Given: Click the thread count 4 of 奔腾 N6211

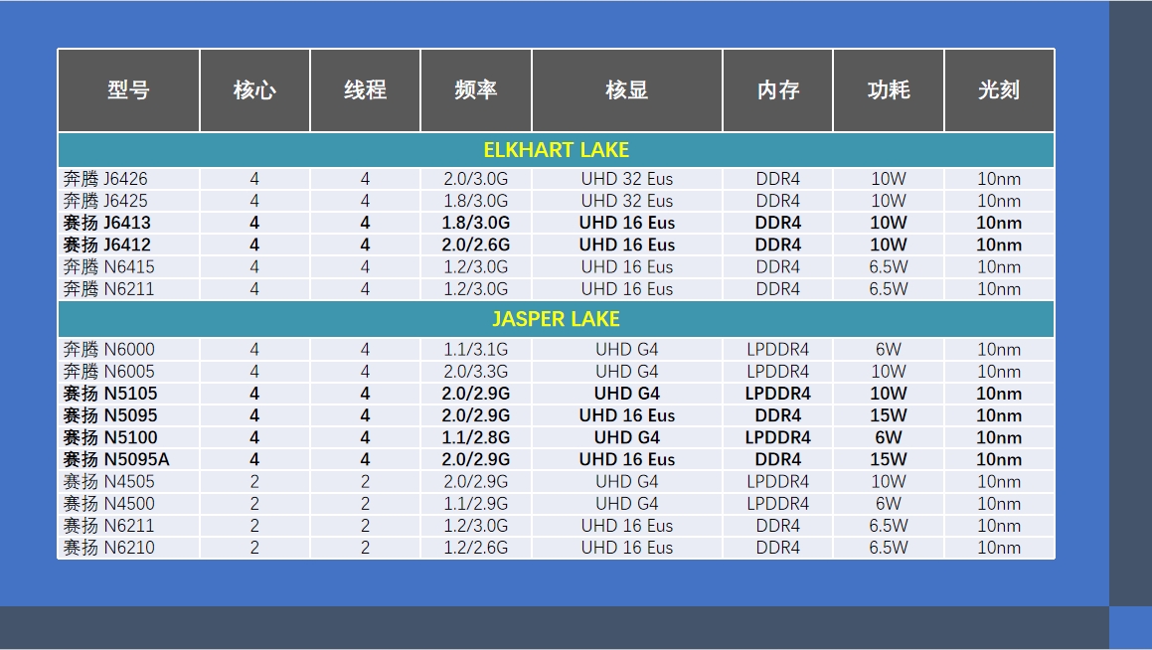Looking at the screenshot, I should coord(365,288).
